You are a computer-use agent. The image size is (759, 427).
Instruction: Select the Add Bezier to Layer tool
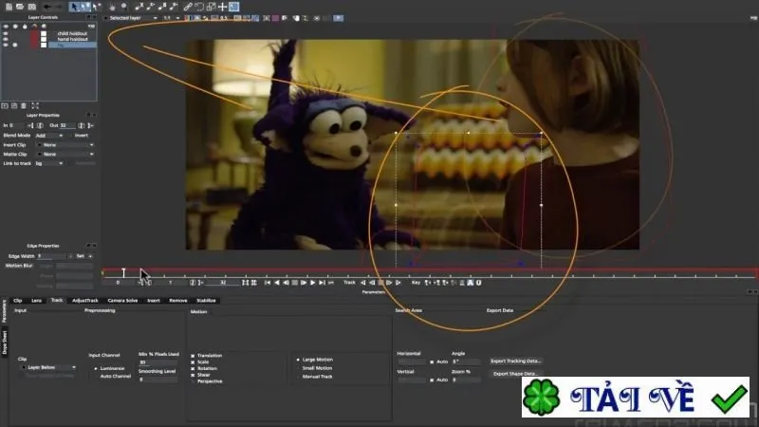point(174,7)
